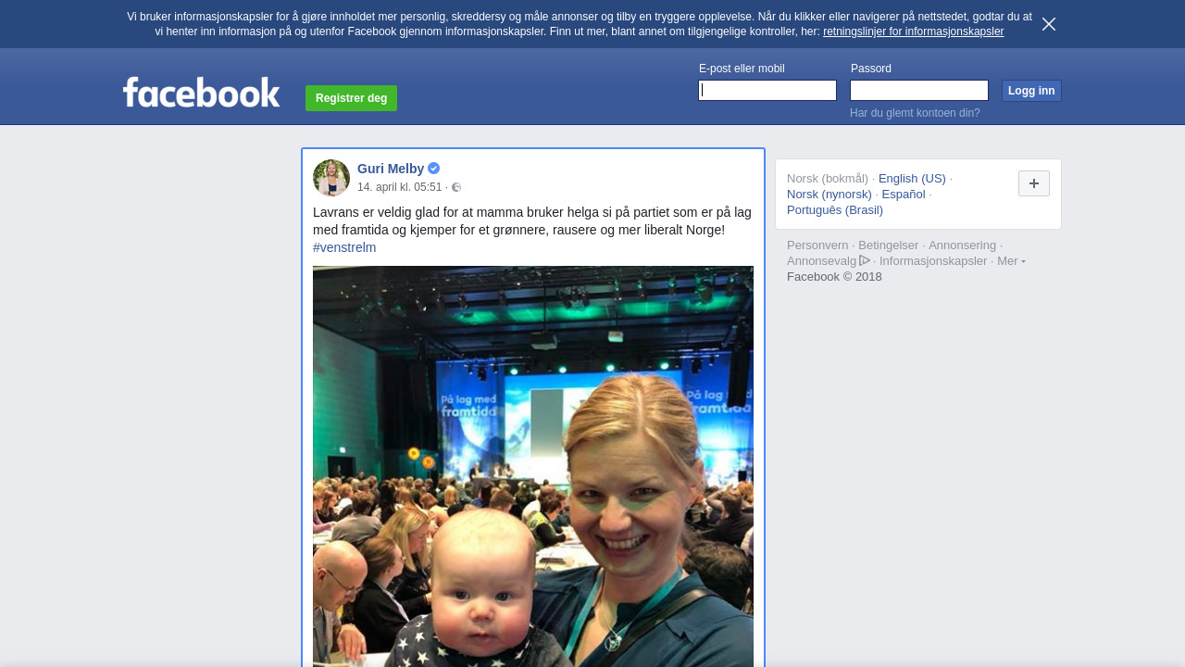Open Guri Melby's profile picture
The height and width of the screenshot is (667, 1185).
pyautogui.click(x=331, y=178)
